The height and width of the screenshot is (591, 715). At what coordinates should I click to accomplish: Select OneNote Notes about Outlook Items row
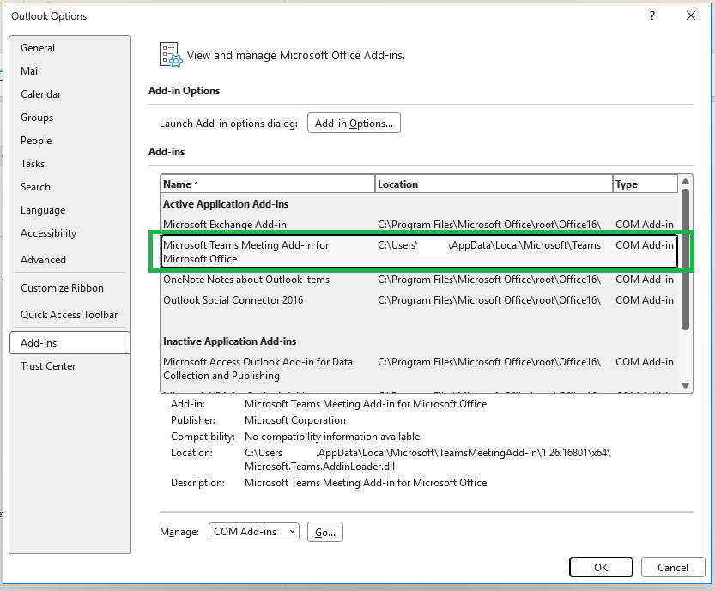(419, 280)
